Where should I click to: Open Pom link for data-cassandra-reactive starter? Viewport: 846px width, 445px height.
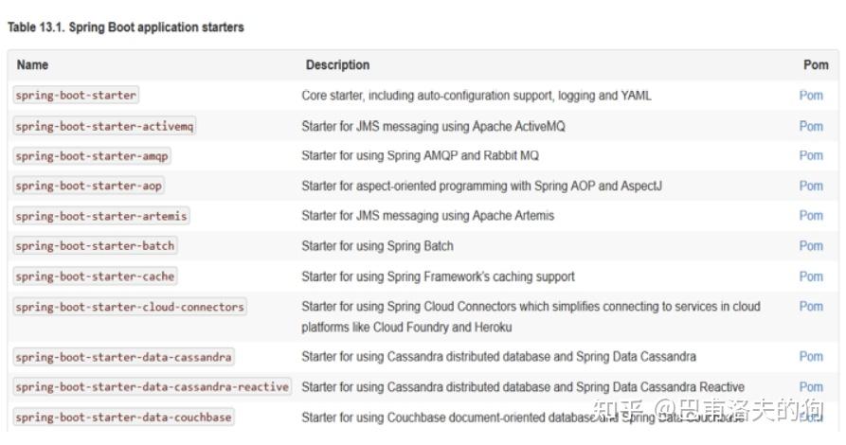pos(811,386)
